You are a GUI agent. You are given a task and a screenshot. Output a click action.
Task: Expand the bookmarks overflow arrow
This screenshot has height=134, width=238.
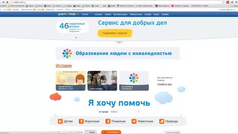click(229, 6)
